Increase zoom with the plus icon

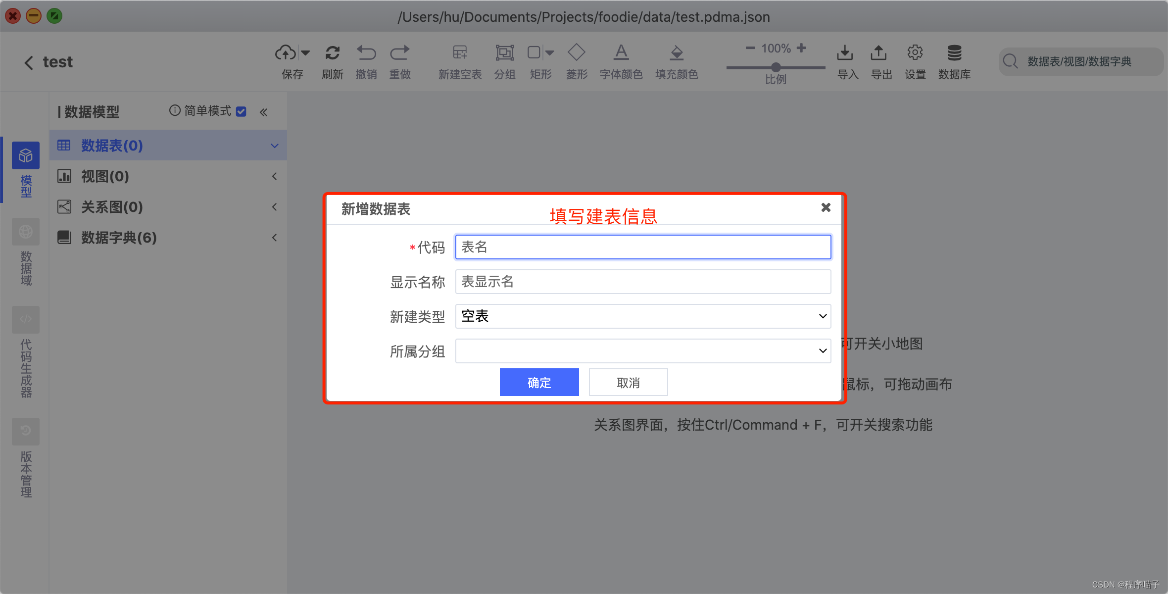click(x=801, y=48)
